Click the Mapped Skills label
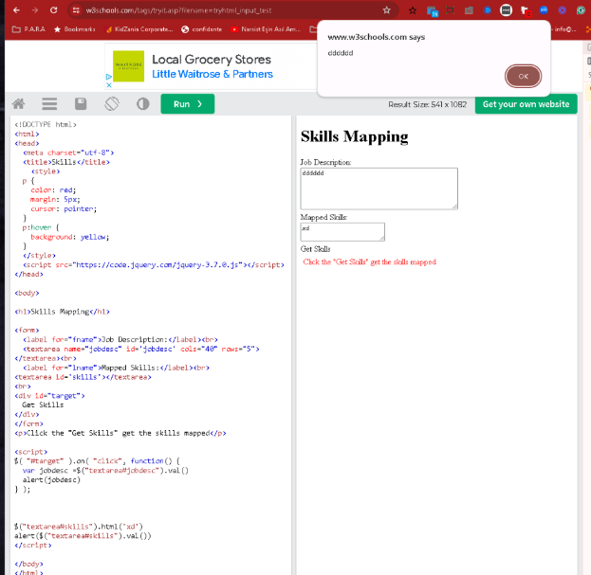This screenshot has width=591, height=575. tap(323, 217)
